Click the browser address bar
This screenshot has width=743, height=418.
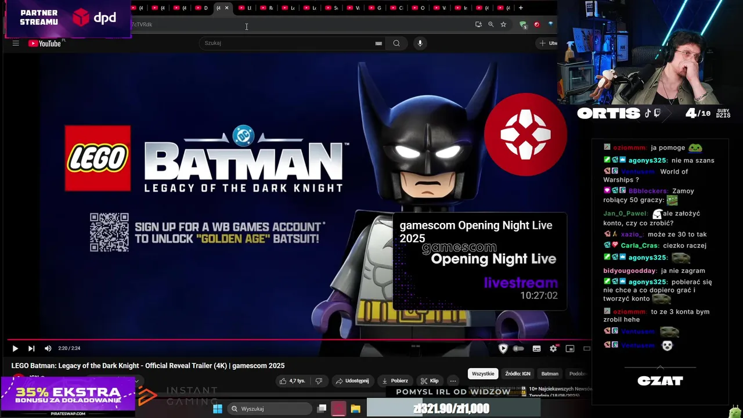coord(302,24)
